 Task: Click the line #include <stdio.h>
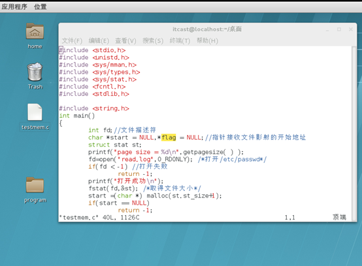pos(92,50)
